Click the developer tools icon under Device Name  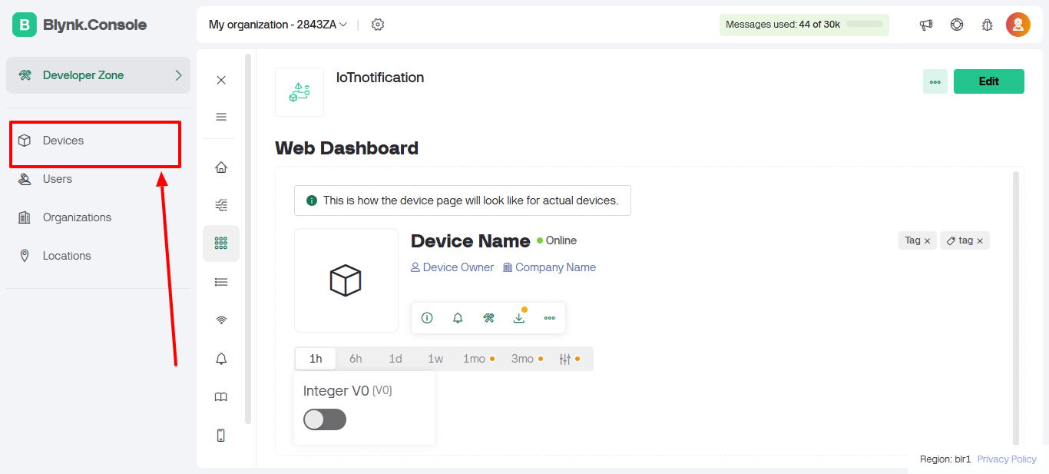point(488,318)
